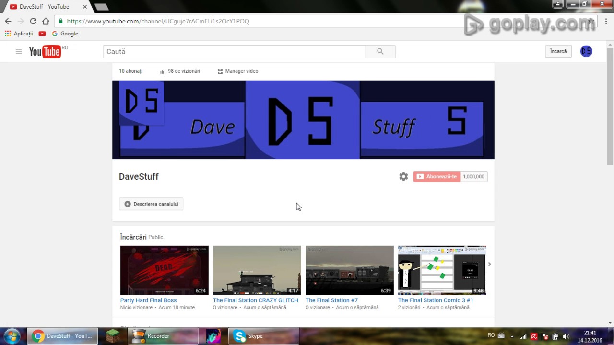This screenshot has height=345, width=614.
Task: Open the 98 de vizionări analytics
Action: (x=180, y=71)
